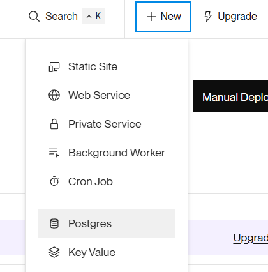Click the Postgres database cylinder icon

click(x=54, y=223)
